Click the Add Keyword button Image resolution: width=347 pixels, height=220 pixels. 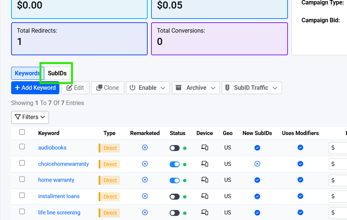tap(35, 88)
